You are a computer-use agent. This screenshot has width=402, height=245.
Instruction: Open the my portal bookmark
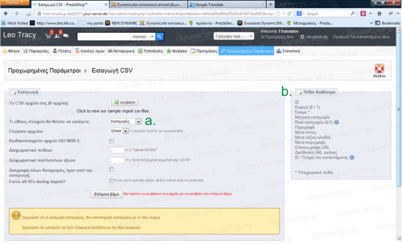pyautogui.click(x=92, y=23)
